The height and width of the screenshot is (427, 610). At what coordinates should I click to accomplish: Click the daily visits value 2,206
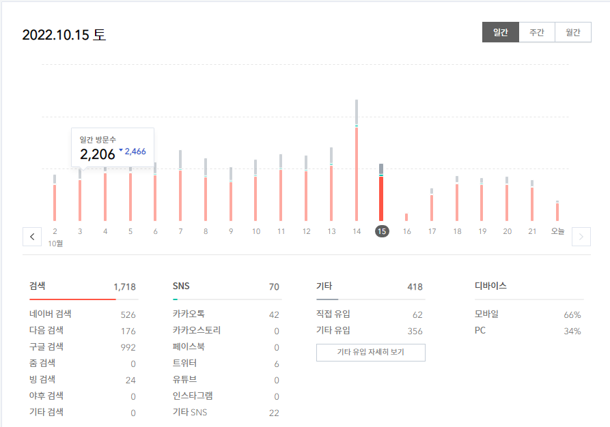[98, 154]
